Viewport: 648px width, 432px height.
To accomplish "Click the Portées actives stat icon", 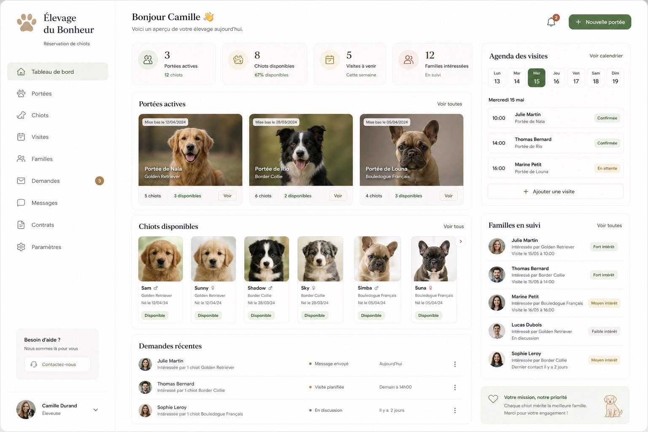I will click(x=148, y=60).
